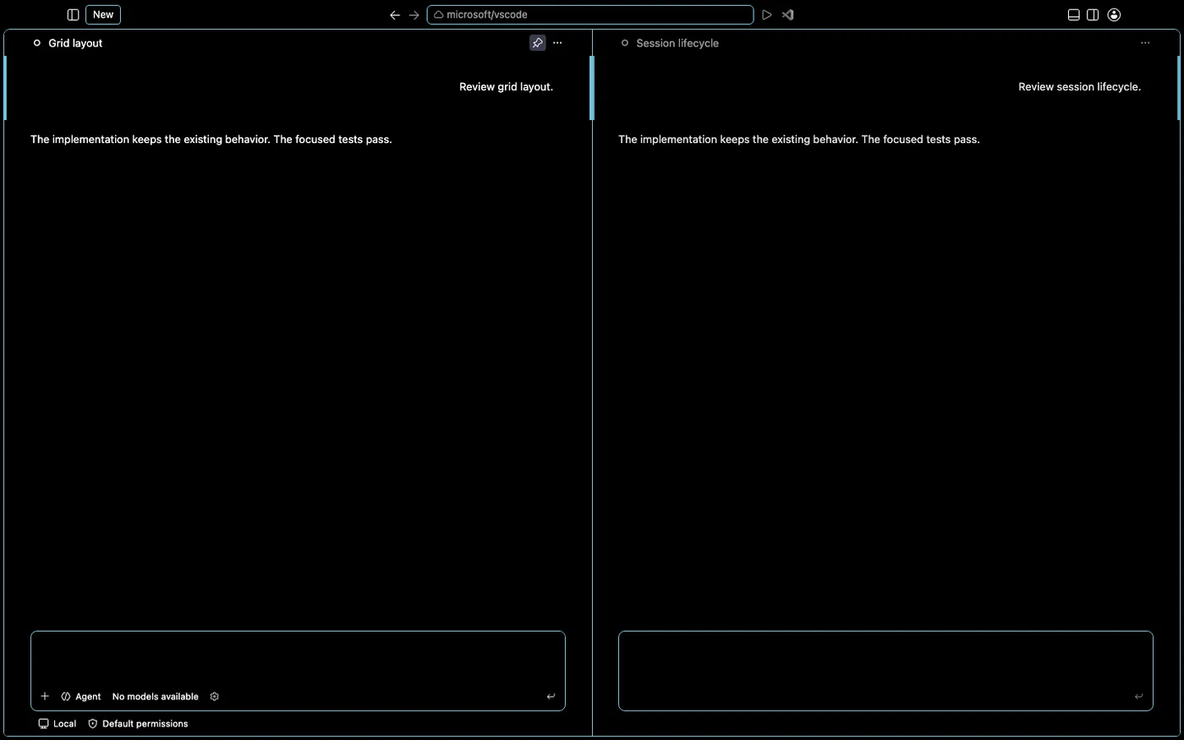Open more actions for Grid layout
Image resolution: width=1184 pixels, height=740 pixels.
pos(557,43)
